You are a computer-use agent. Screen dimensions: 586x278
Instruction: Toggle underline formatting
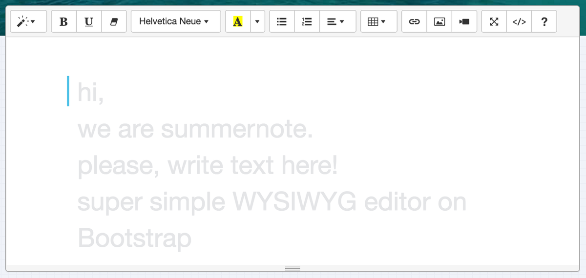coord(89,21)
